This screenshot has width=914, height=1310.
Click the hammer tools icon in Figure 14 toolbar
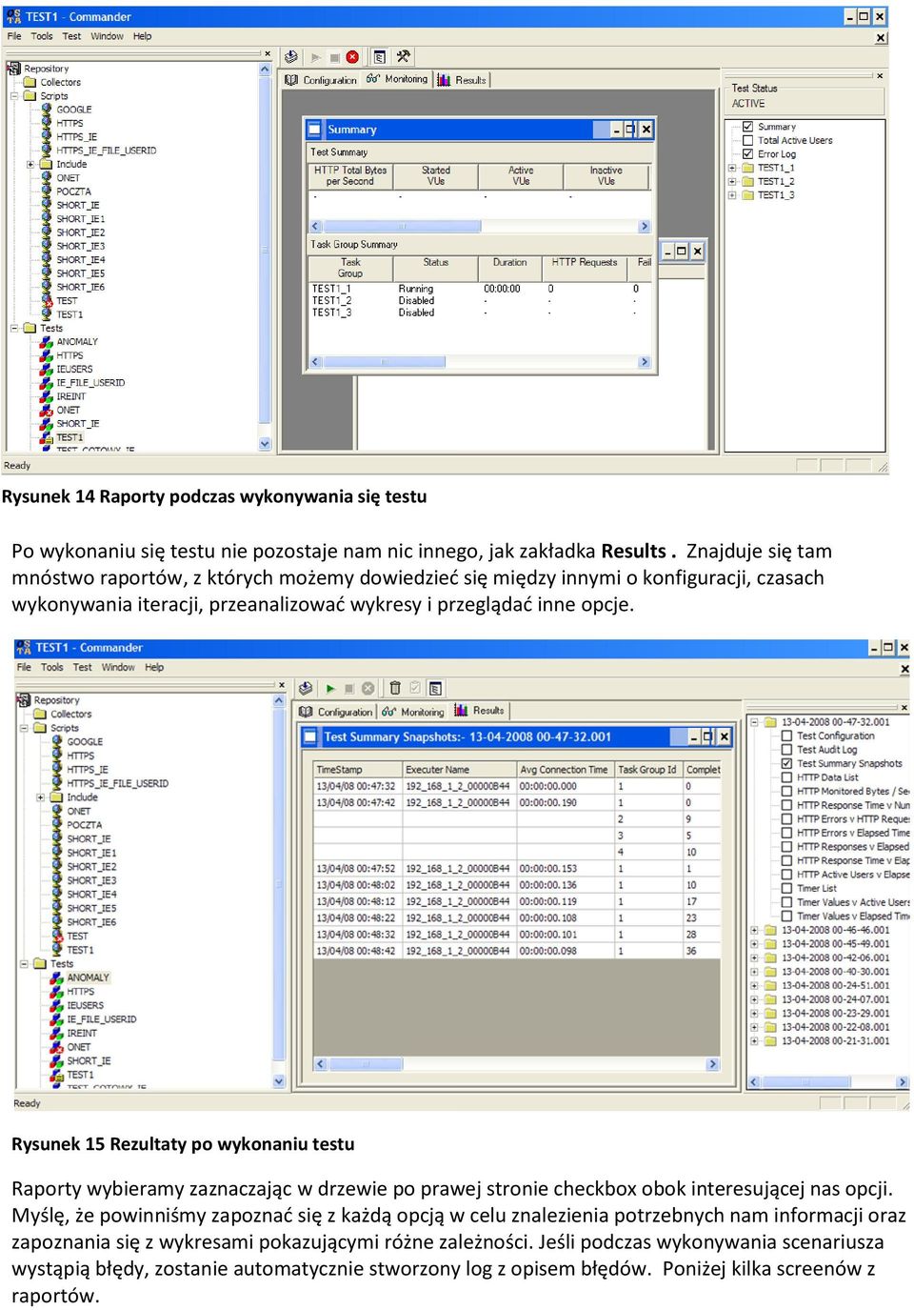(403, 57)
